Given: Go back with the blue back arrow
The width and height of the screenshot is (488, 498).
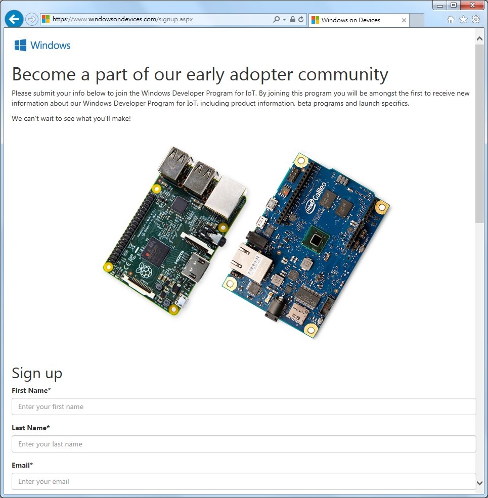Looking at the screenshot, I should click(14, 19).
